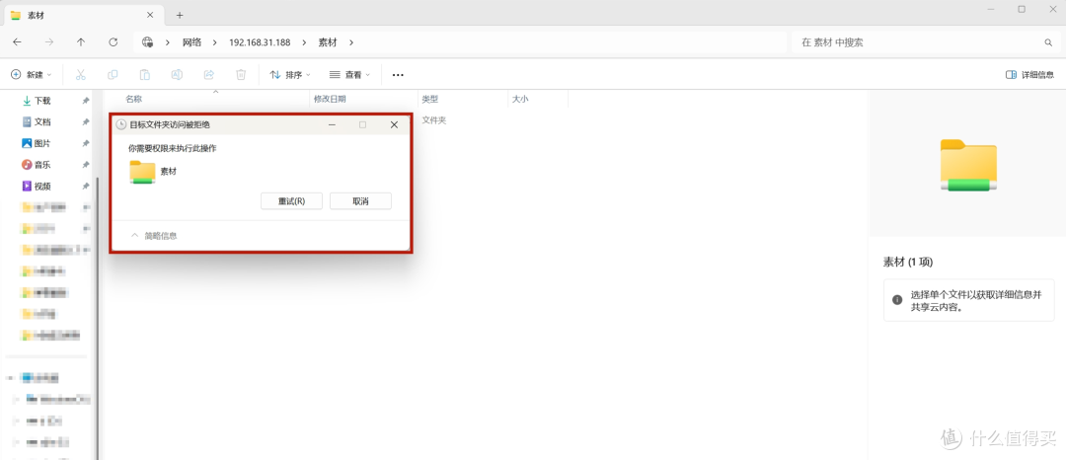
Task: Select 192.168.31.188 in the breadcrumb
Action: [260, 42]
